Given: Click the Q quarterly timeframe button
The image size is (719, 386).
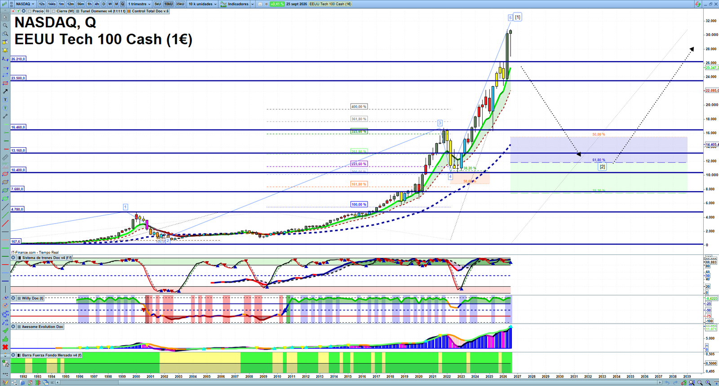Looking at the screenshot, I should click(122, 4).
